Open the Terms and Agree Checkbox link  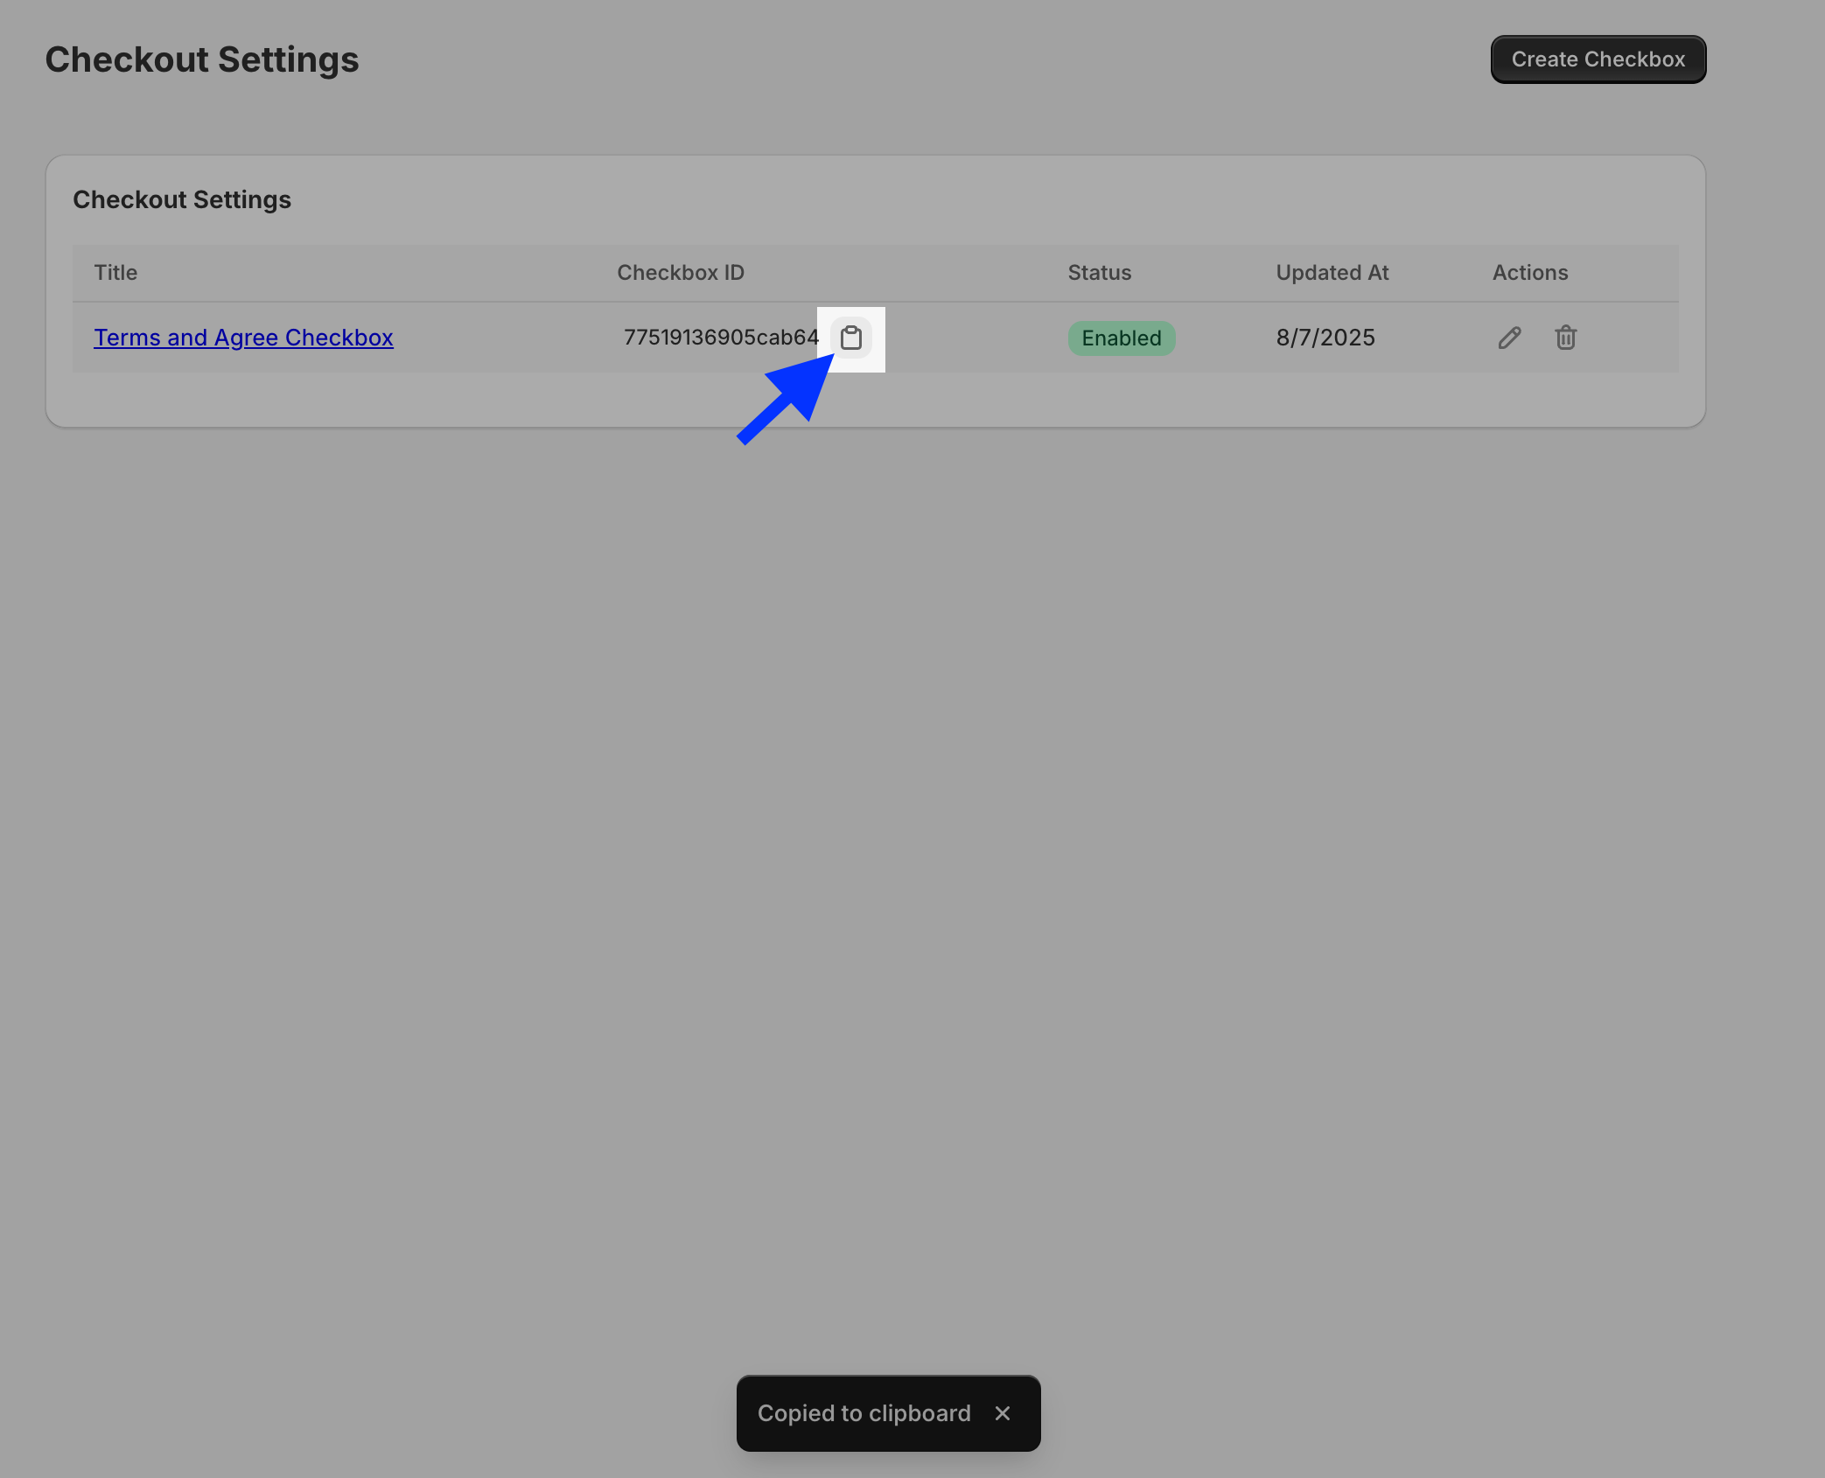pos(243,338)
